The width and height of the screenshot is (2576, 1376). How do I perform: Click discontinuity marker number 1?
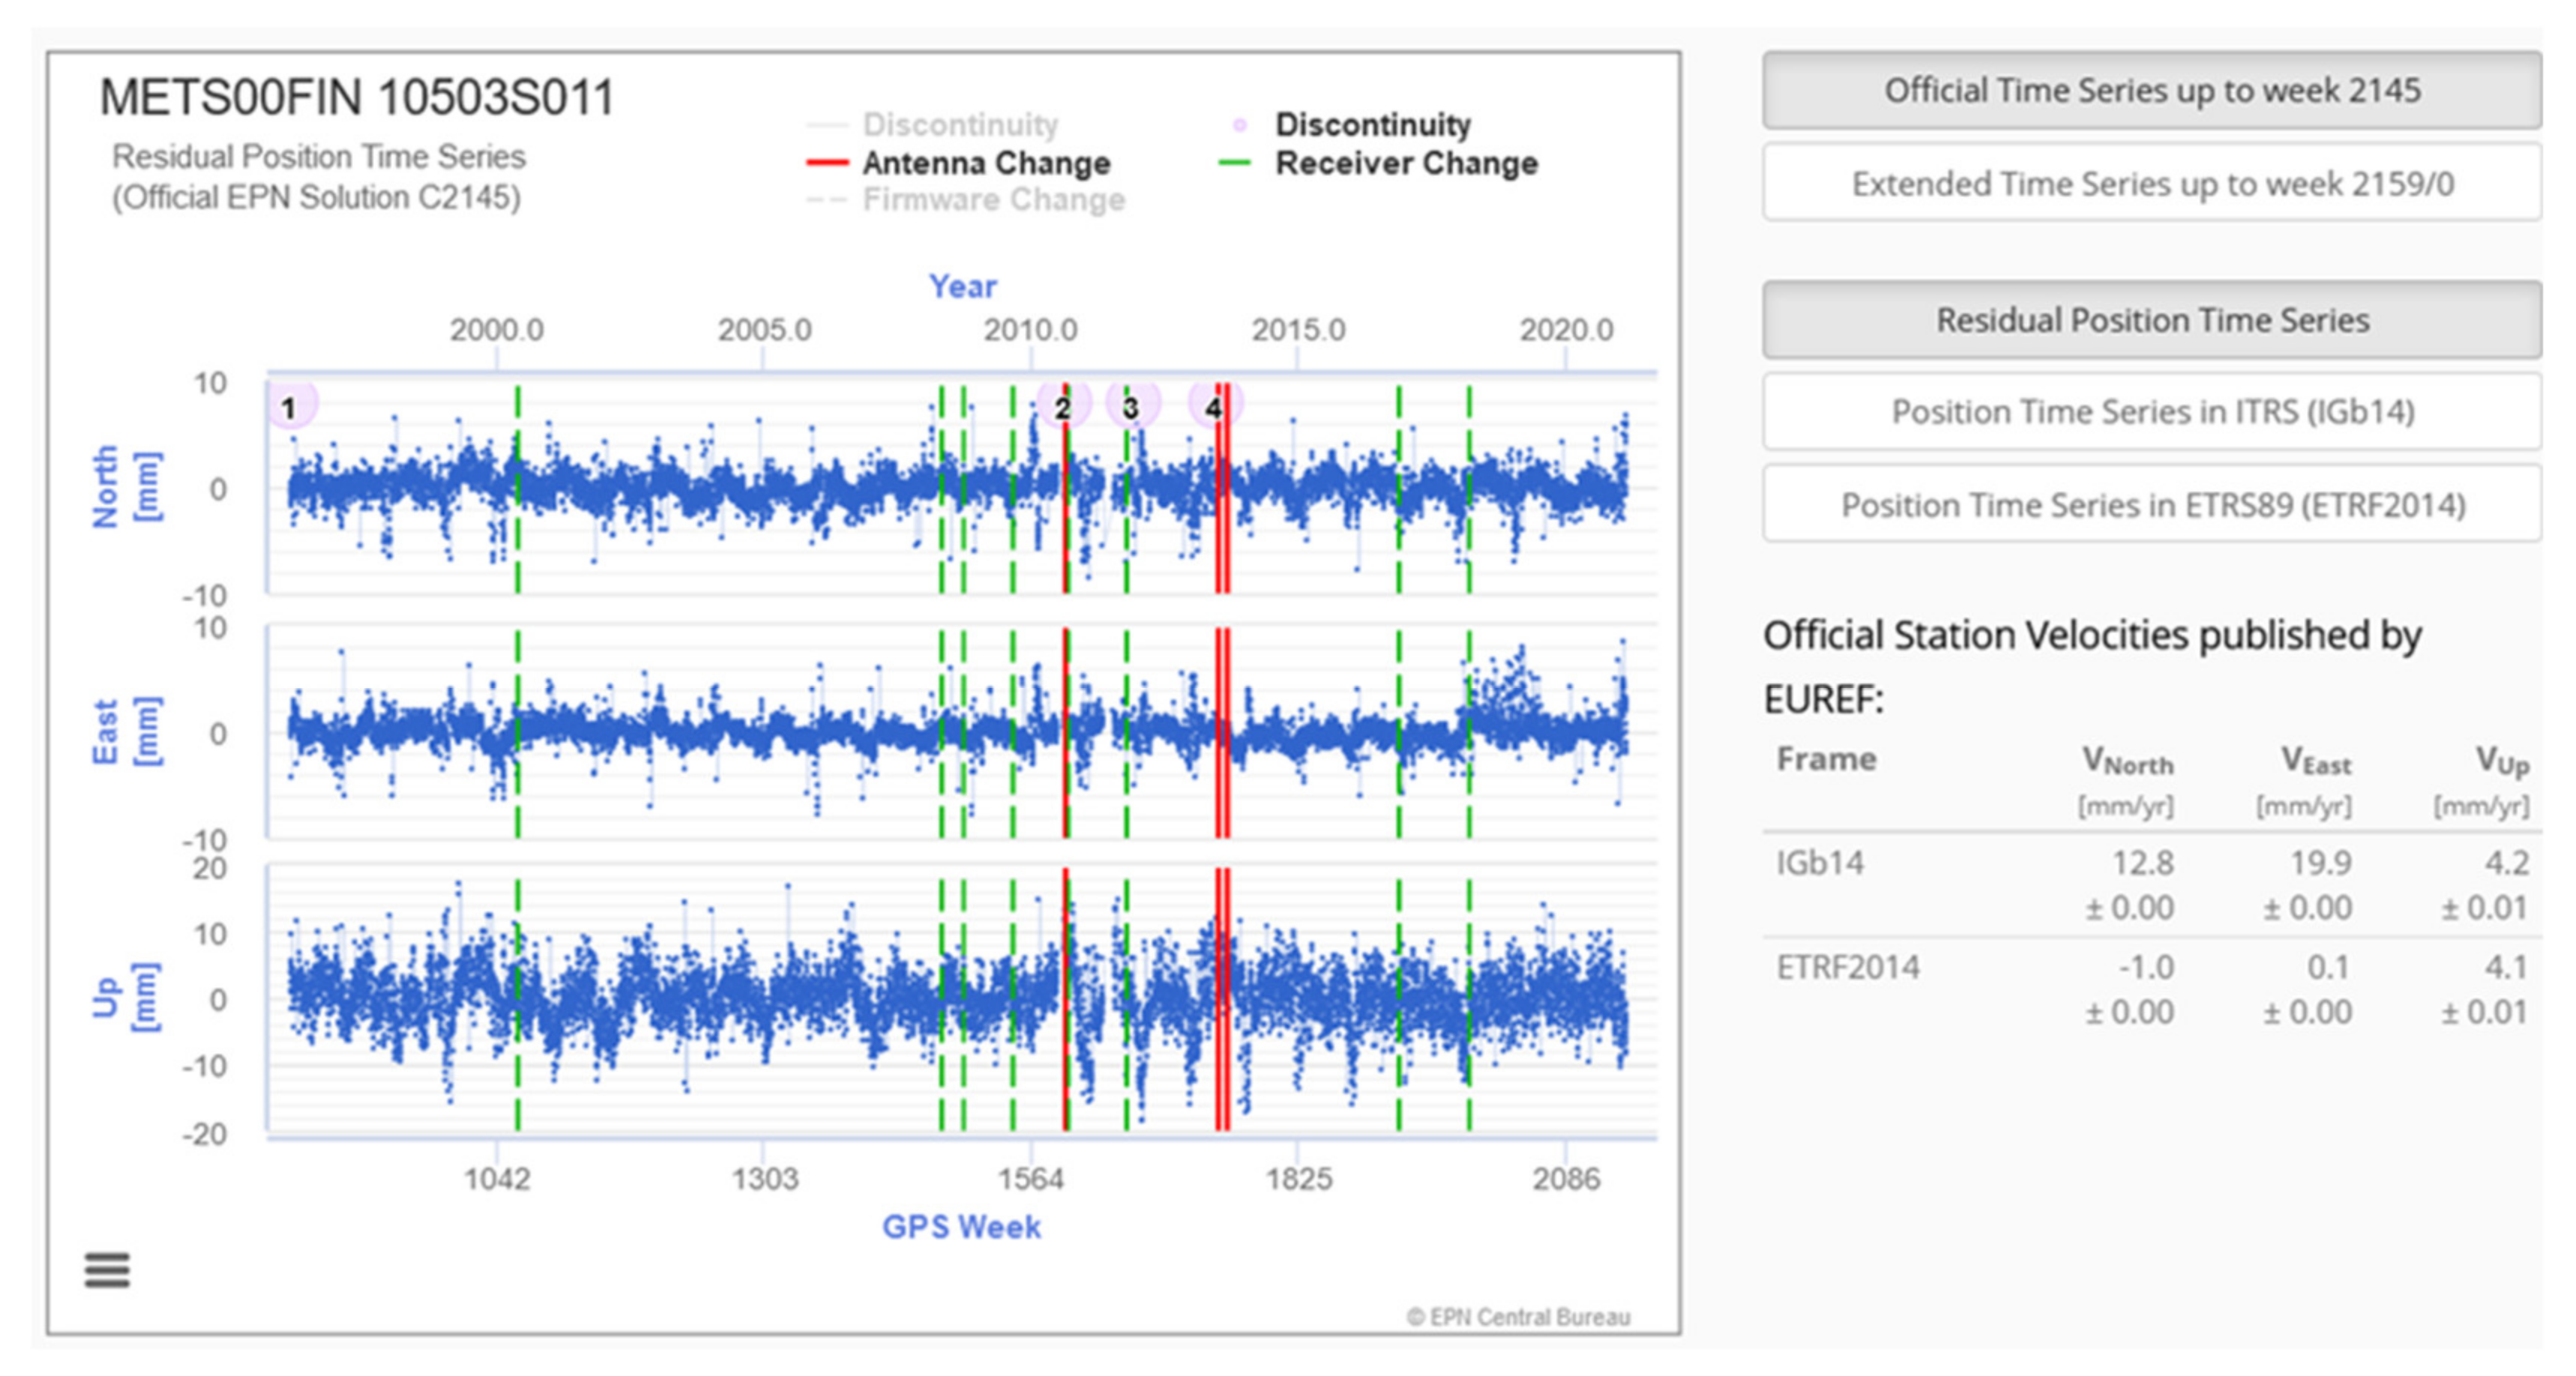click(290, 407)
